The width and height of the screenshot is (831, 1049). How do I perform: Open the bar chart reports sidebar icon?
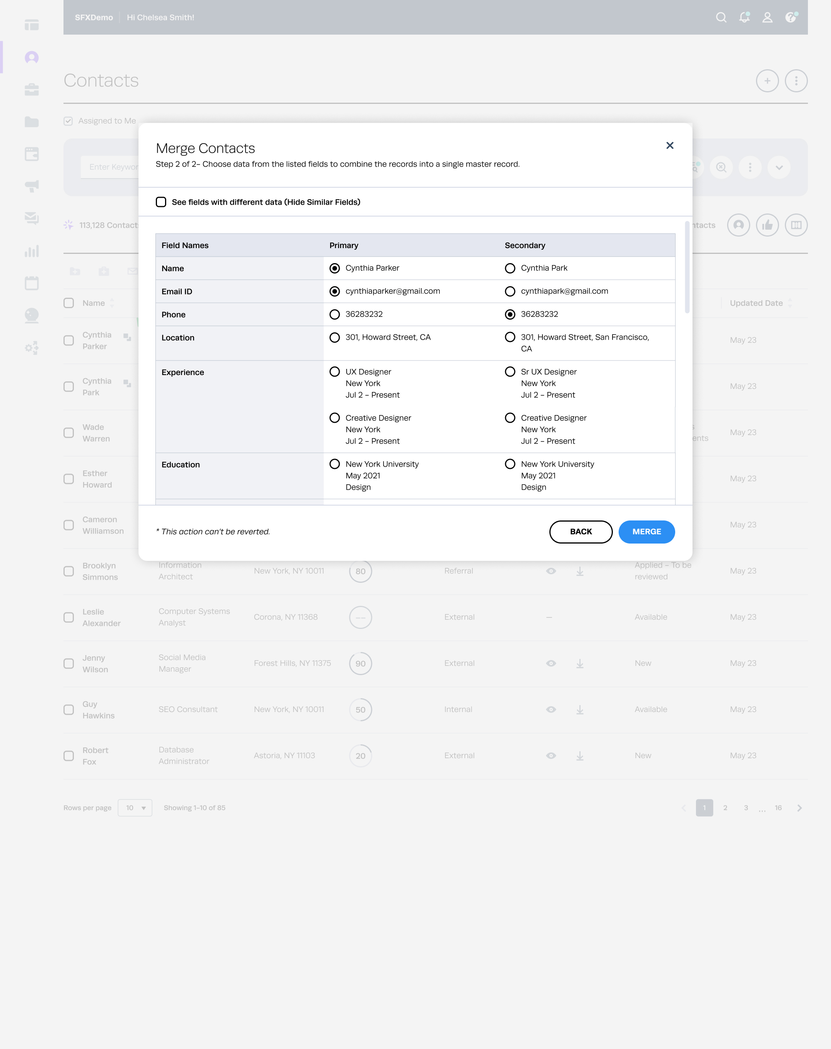[32, 251]
